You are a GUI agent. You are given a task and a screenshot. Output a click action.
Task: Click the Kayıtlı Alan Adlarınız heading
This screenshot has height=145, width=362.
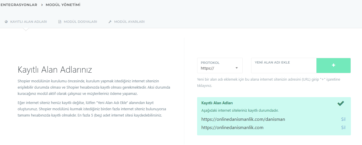coord(55,70)
